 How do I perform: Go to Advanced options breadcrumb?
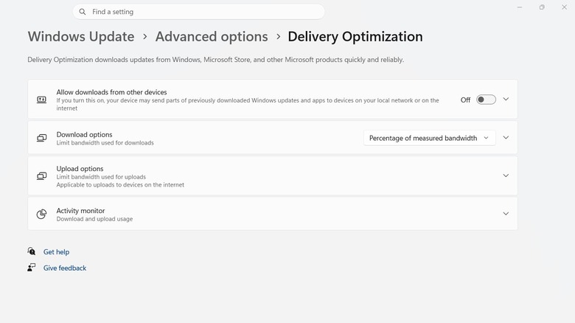coord(212,37)
